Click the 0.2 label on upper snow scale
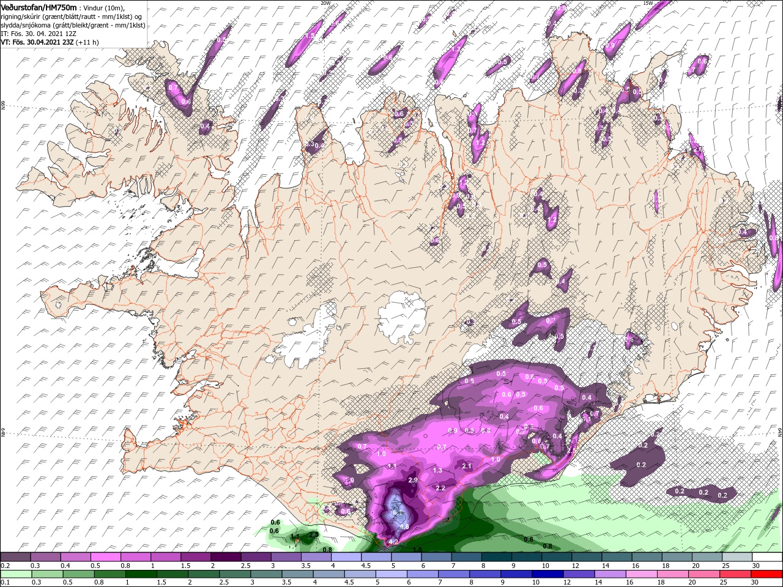 (5, 566)
